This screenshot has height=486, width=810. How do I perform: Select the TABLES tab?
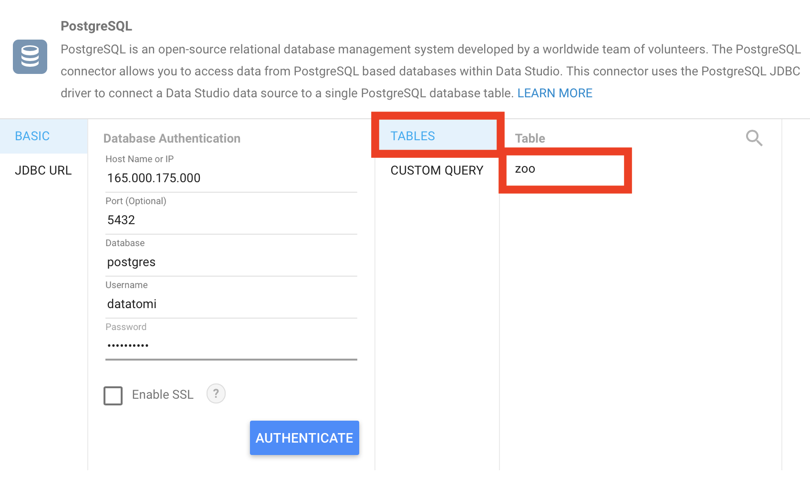(x=437, y=136)
